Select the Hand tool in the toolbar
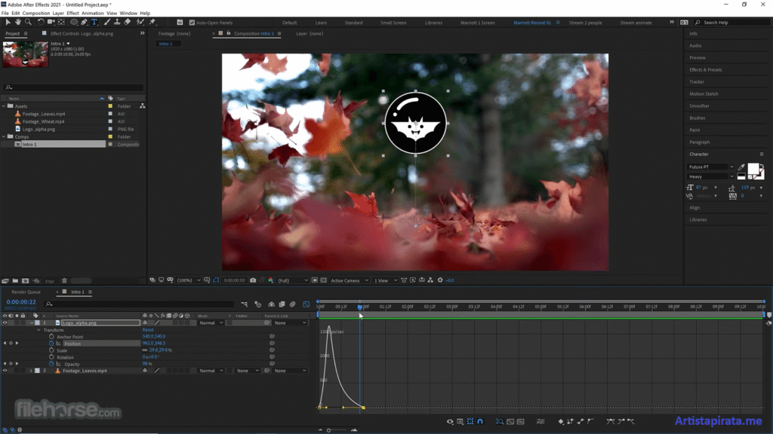773x434 pixels. (18, 22)
